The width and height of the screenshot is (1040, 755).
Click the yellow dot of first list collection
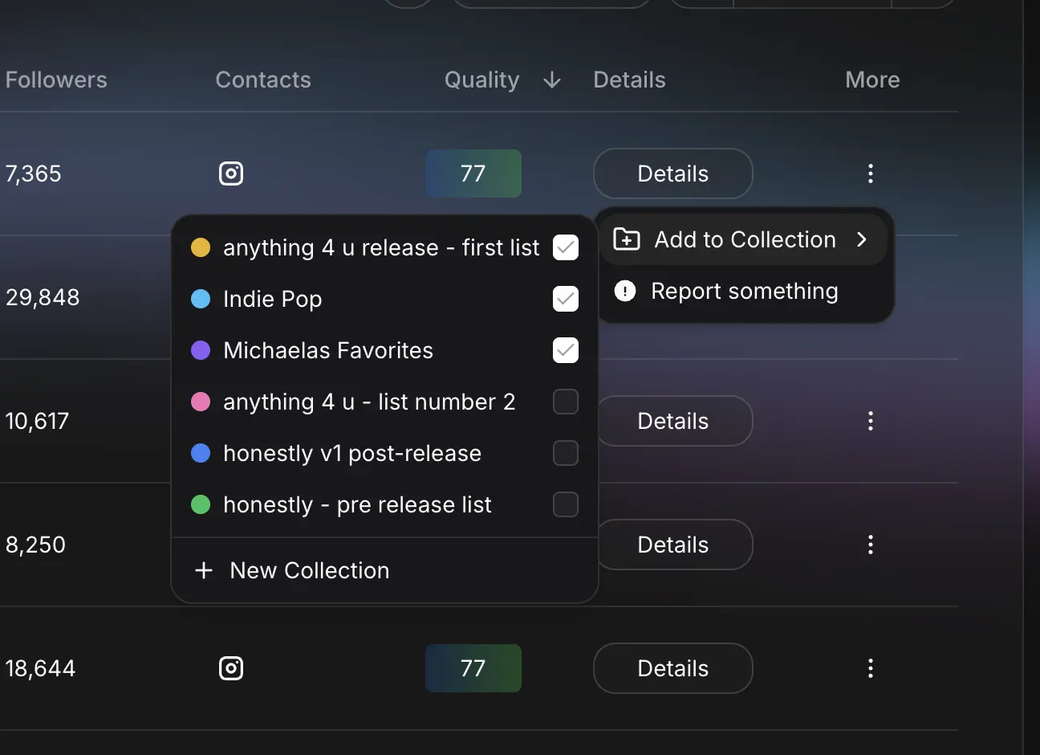tap(201, 247)
